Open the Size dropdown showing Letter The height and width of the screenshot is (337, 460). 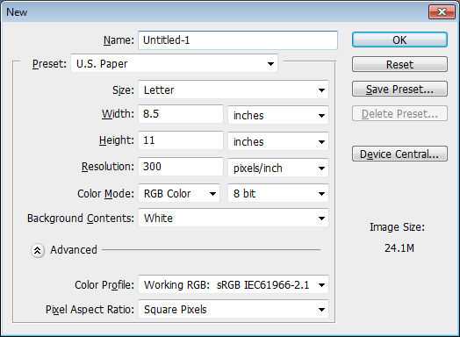coord(234,90)
